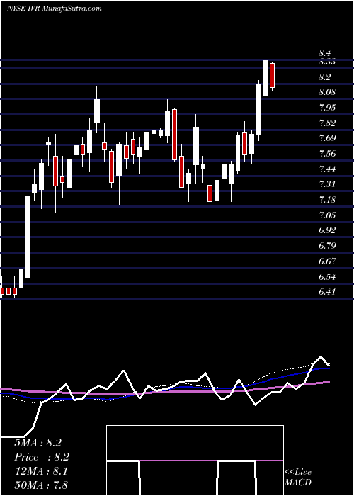Click the 7.95 price axis label
This screenshot has width=354, height=496.
tap(327, 107)
